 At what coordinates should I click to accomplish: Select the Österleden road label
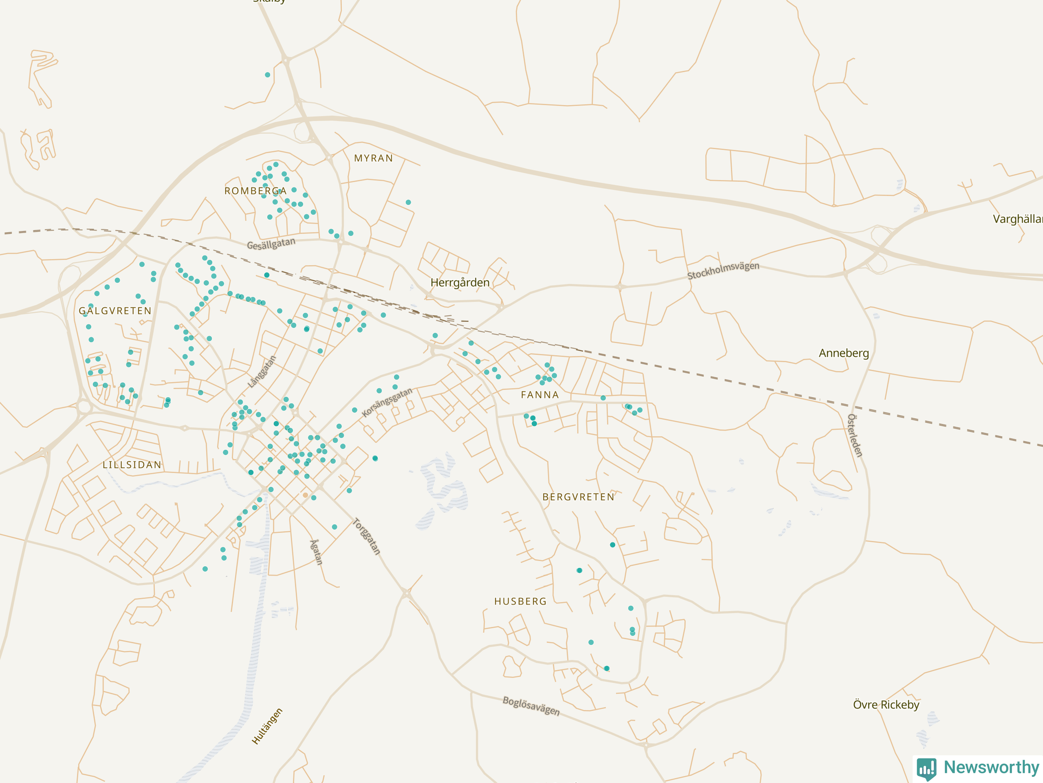tap(855, 435)
